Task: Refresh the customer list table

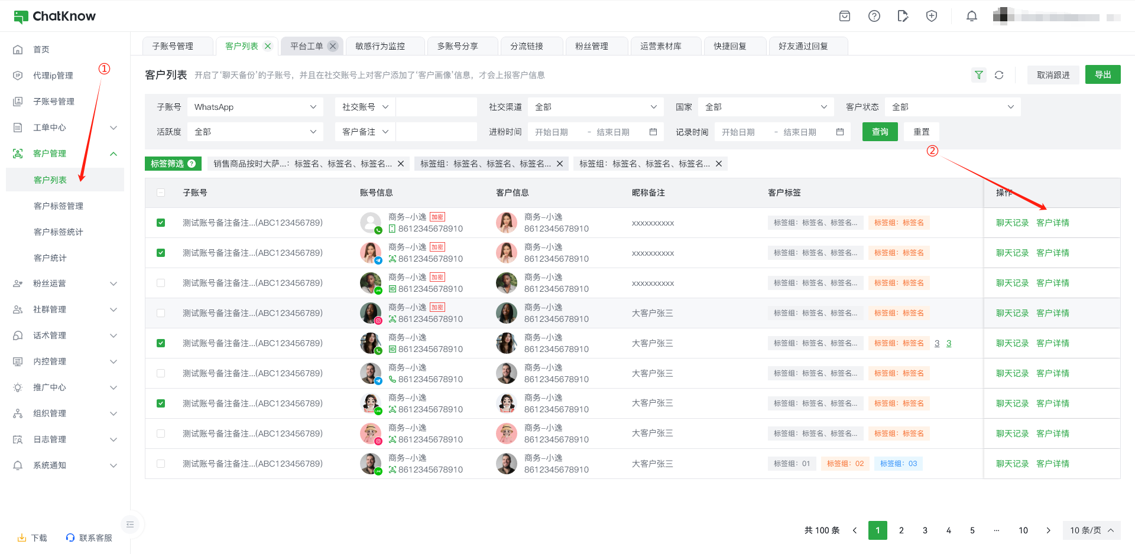Action: pyautogui.click(x=999, y=75)
